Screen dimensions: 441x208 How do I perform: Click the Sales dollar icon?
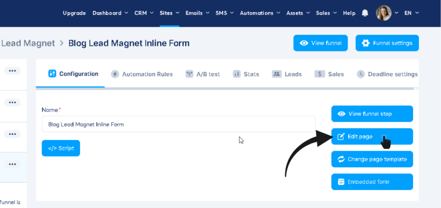click(320, 74)
